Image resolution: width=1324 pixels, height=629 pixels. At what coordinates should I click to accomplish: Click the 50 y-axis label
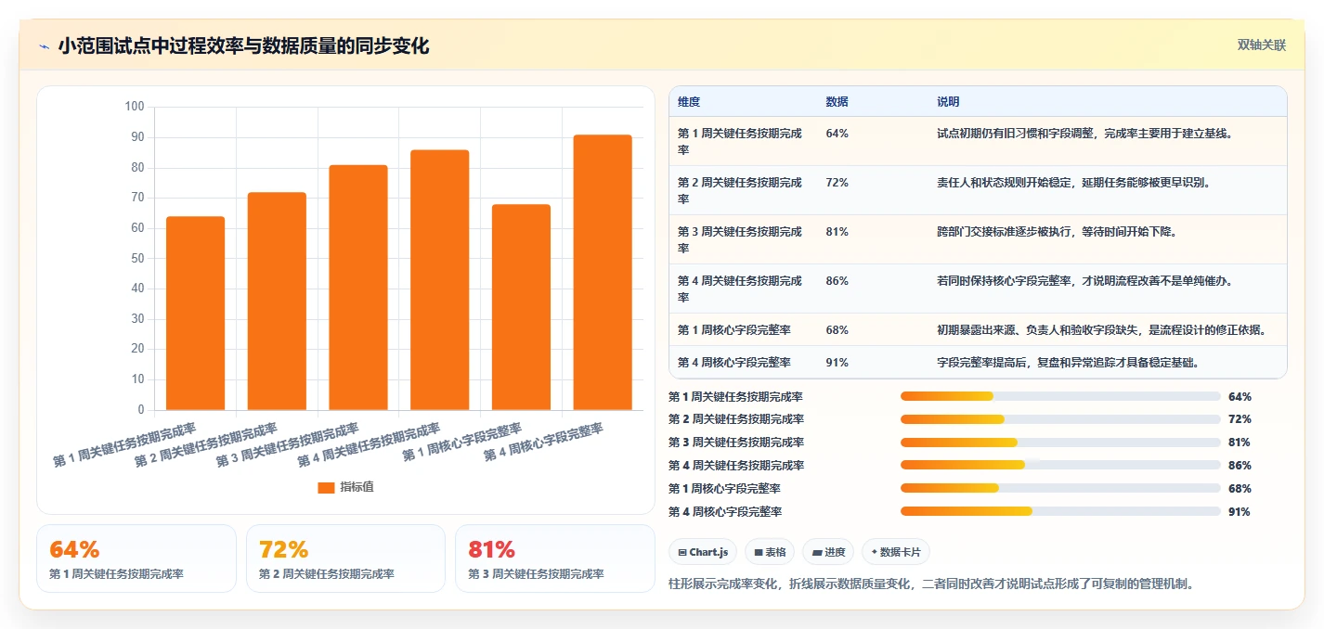137,258
